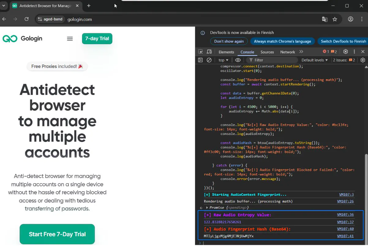Screen dimensions: 368x246
Task: Switch to the Elements tab
Action: pos(226,52)
